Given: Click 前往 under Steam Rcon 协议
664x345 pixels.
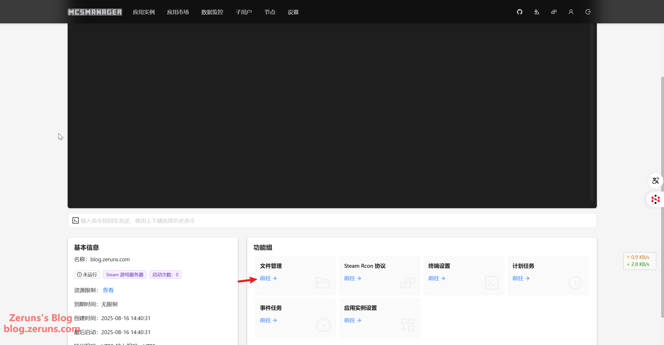Looking at the screenshot, I should [352, 278].
